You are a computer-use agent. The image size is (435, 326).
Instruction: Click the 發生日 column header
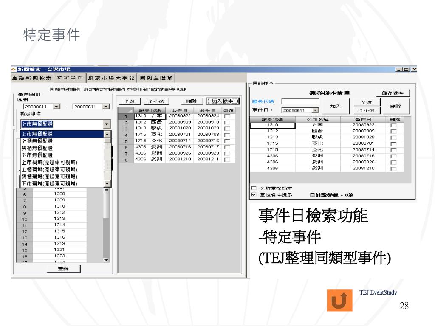coord(208,110)
